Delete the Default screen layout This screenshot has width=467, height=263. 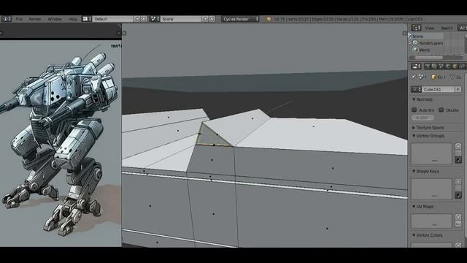point(144,19)
